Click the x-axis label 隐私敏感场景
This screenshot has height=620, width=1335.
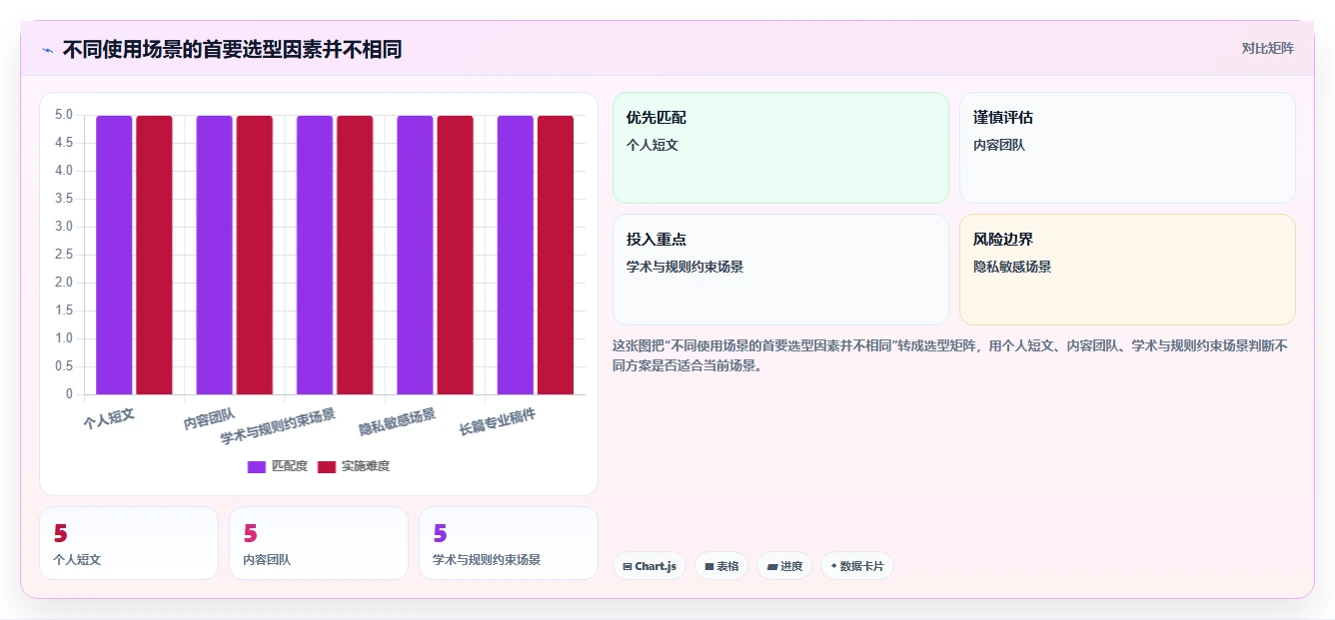click(398, 421)
